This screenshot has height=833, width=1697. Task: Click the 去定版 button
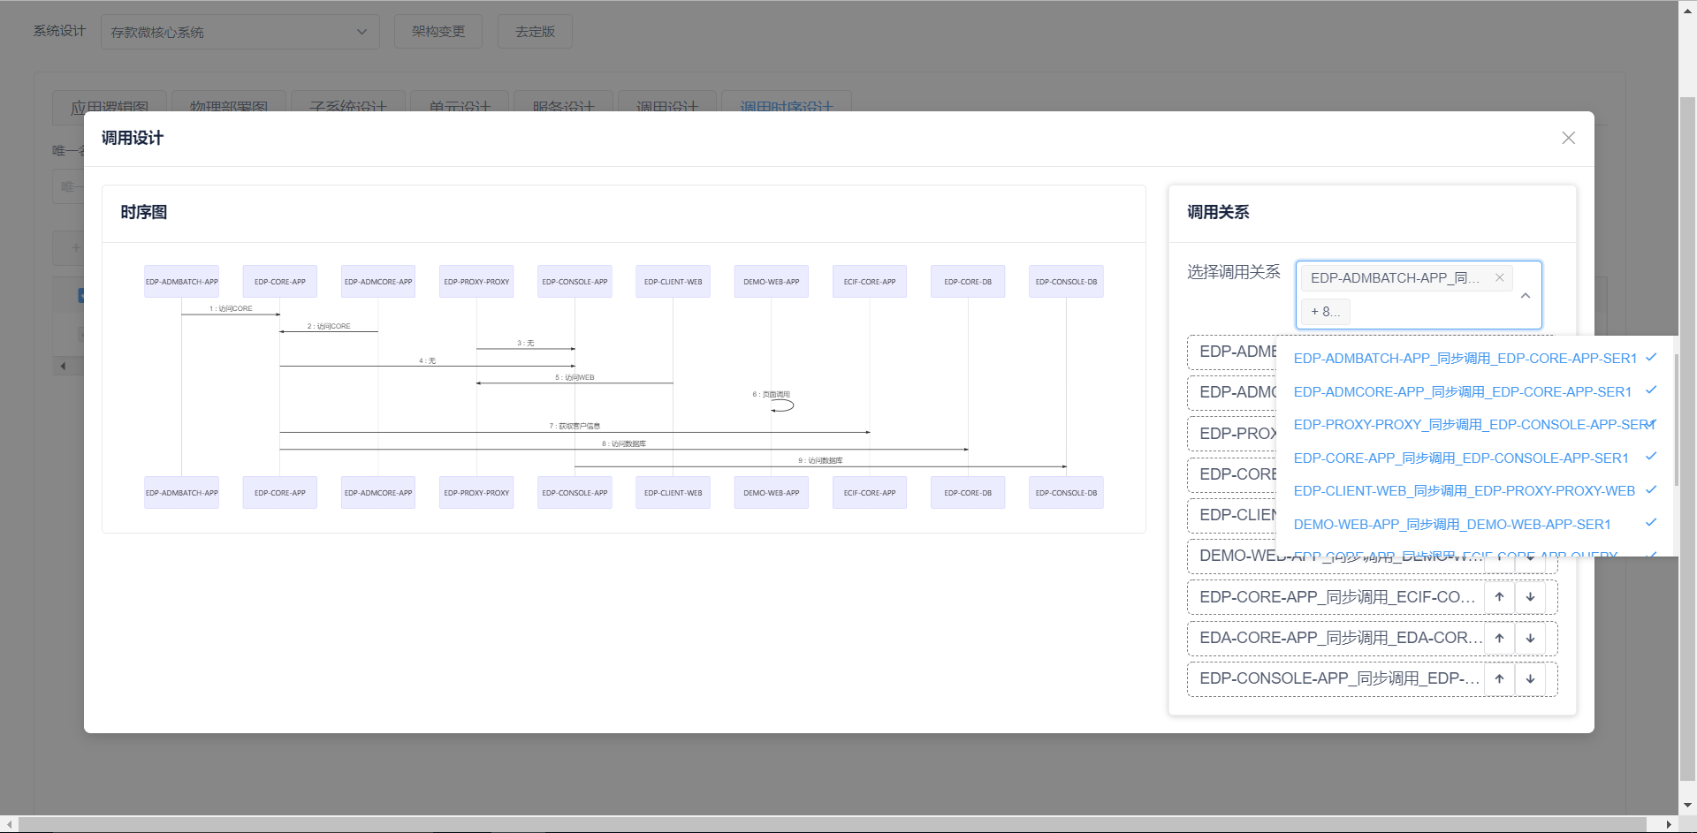coord(535,32)
